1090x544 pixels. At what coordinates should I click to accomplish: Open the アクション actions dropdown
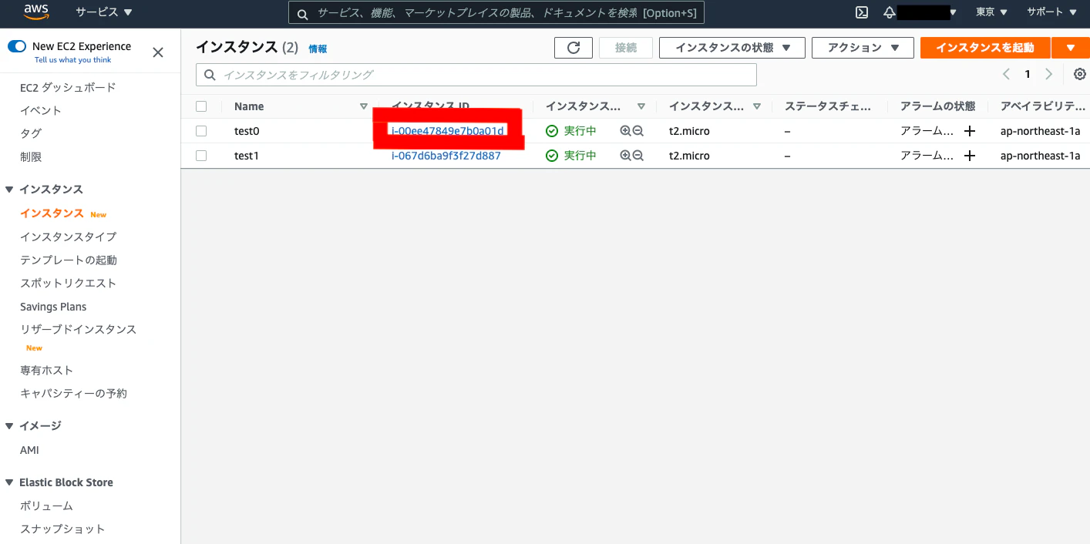(x=863, y=48)
